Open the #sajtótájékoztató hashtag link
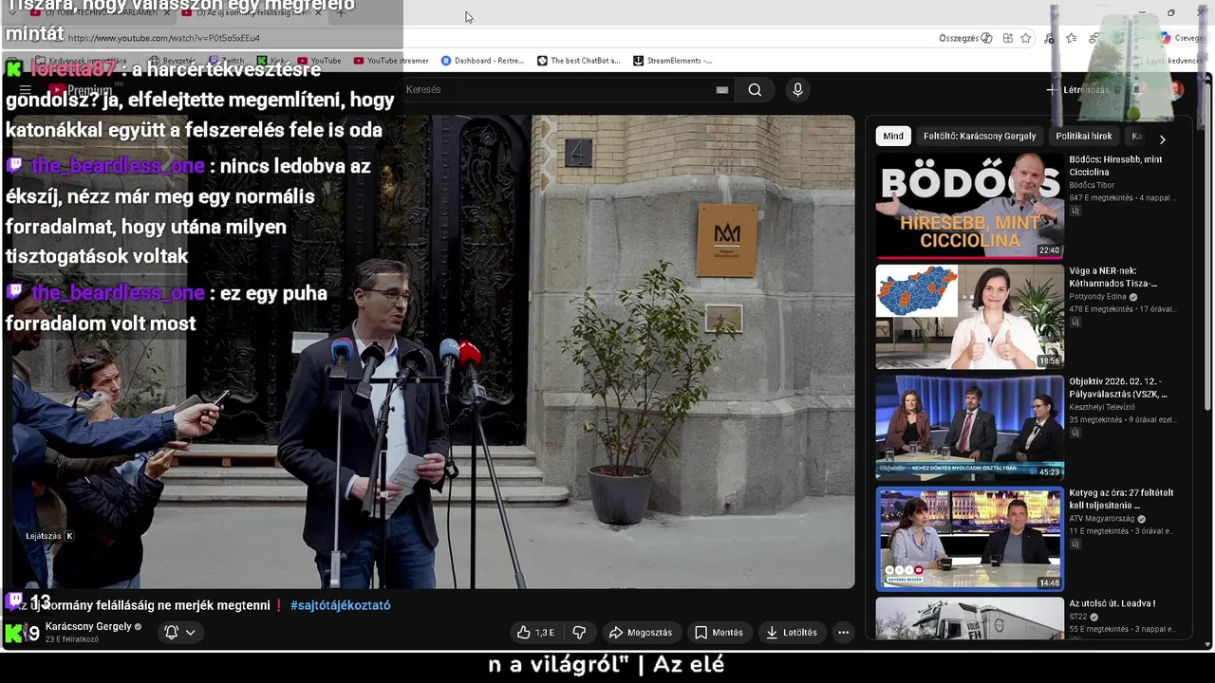The width and height of the screenshot is (1215, 683). coord(340,605)
